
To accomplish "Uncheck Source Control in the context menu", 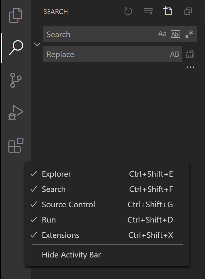I will [68, 204].
